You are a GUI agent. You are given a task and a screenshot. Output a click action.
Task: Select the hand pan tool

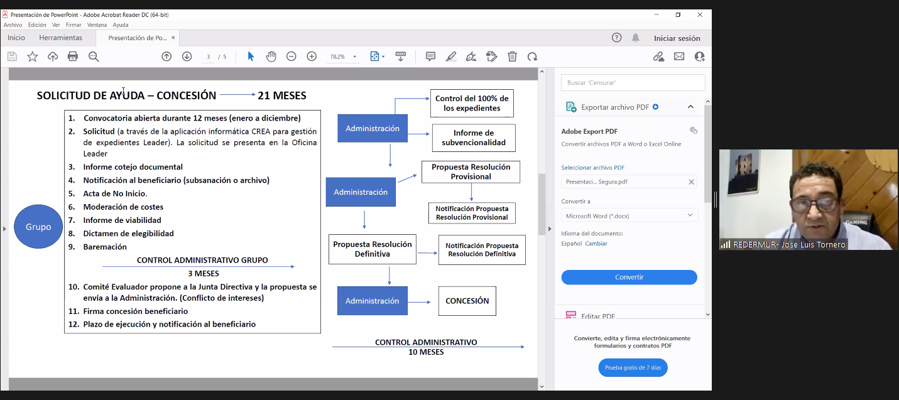point(271,57)
